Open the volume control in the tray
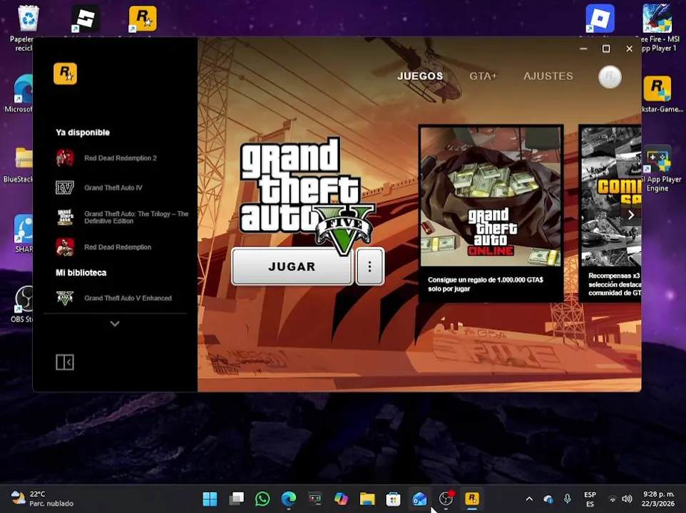The height and width of the screenshot is (513, 686). coord(628,499)
